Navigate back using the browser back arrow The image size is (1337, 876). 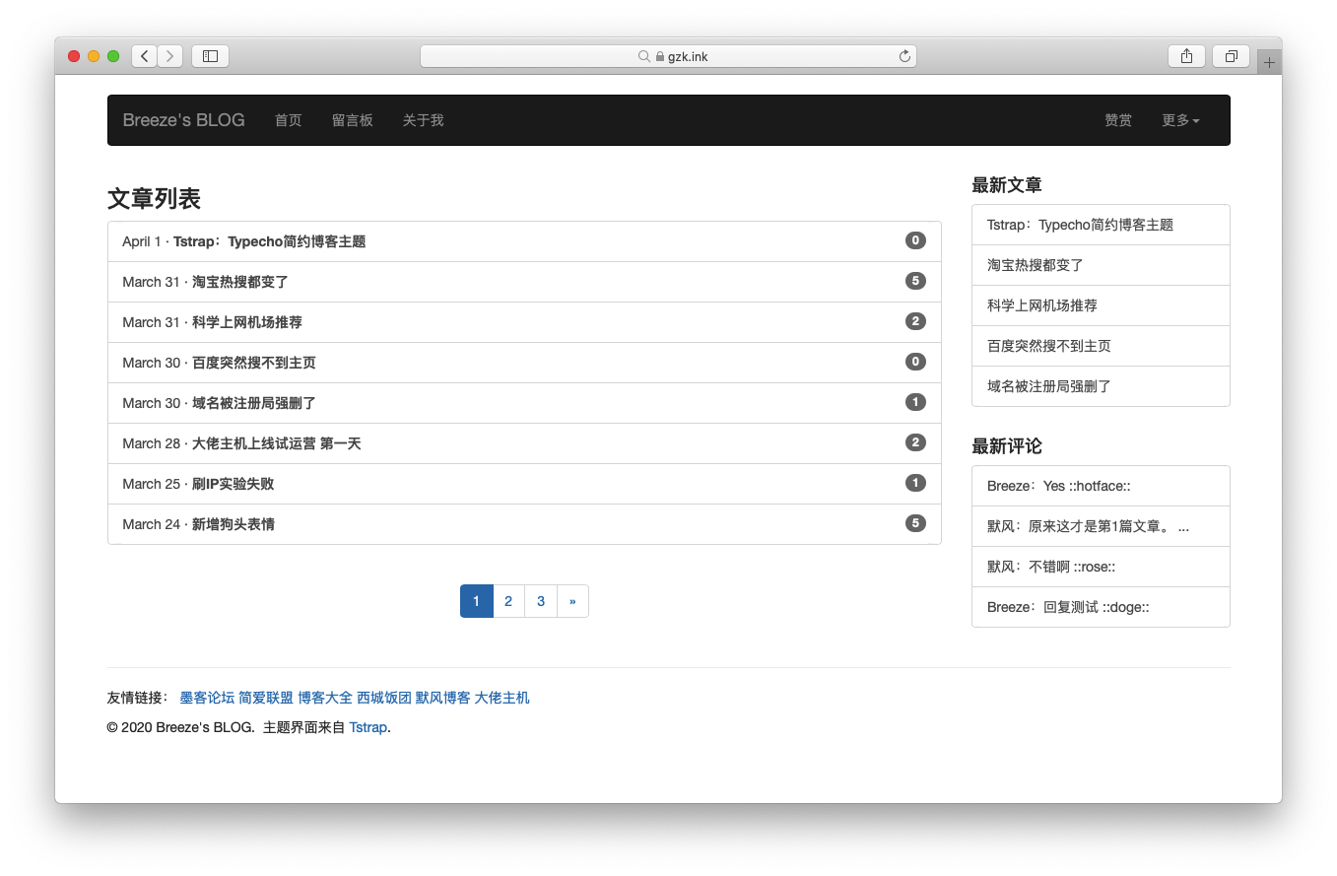(144, 56)
